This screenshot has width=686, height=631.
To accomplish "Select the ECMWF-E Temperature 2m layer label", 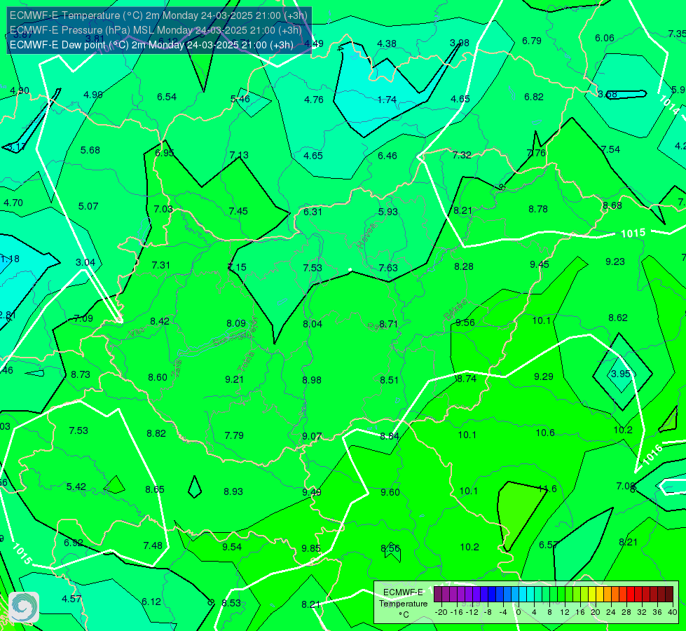I will coord(158,15).
